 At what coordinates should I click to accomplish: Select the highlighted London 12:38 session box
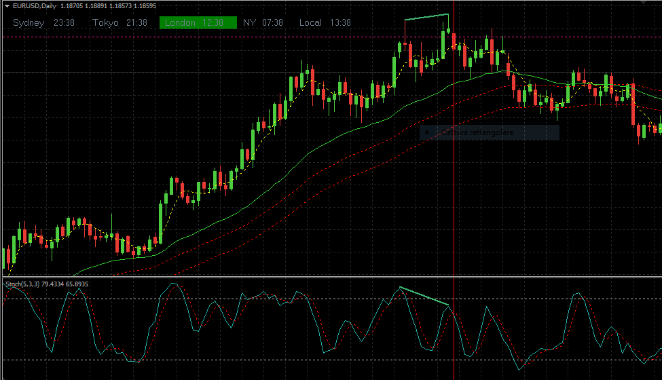198,23
